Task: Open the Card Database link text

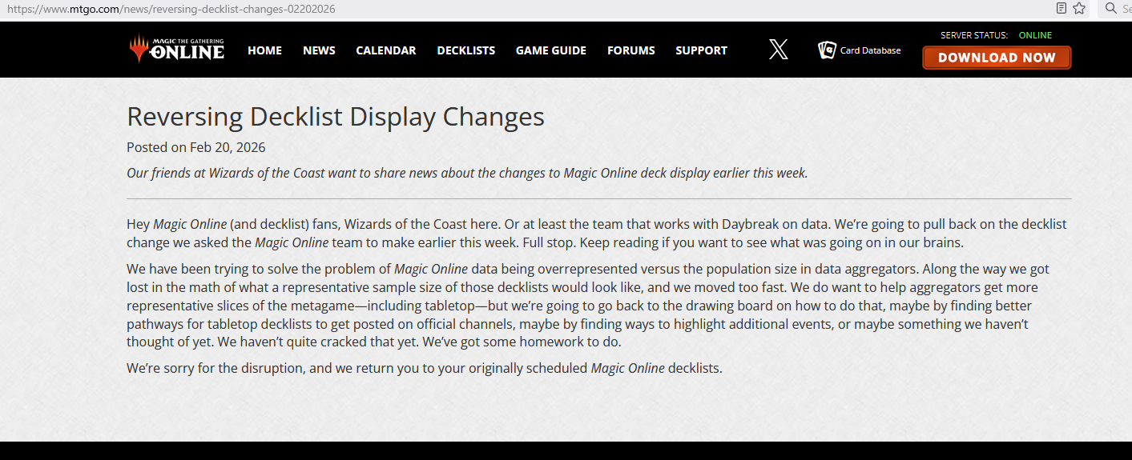Action: click(871, 50)
